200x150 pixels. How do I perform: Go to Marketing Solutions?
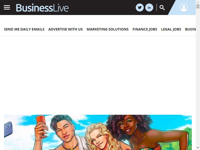(108, 29)
